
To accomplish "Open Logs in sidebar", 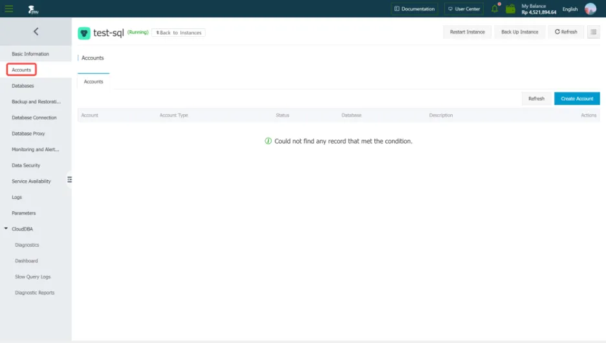I will point(17,197).
